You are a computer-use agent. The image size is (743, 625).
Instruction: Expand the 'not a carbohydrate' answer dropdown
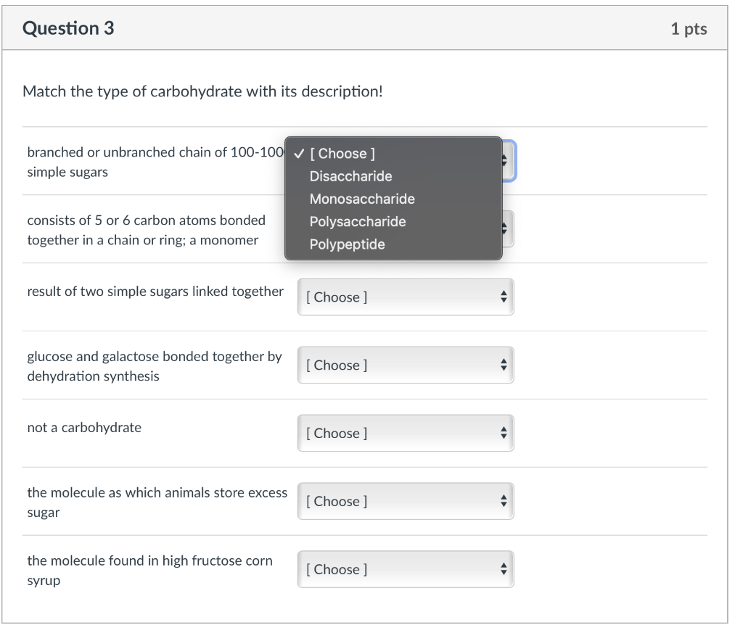click(x=405, y=434)
